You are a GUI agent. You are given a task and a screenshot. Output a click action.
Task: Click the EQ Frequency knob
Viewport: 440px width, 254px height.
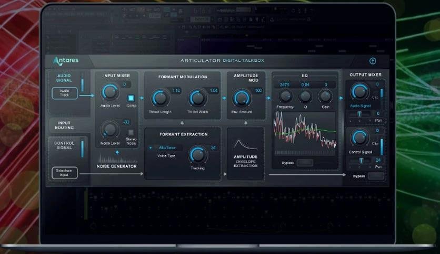285,96
